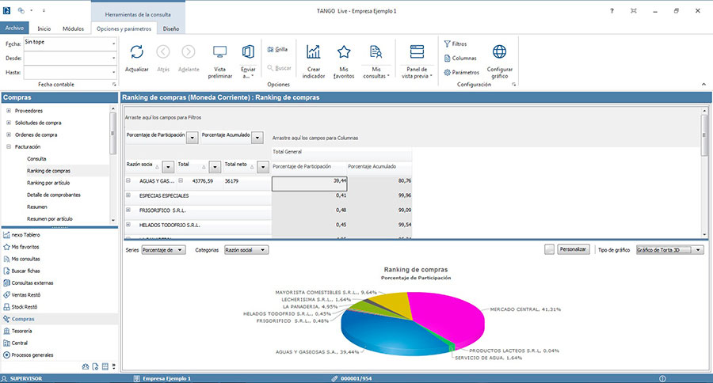713x383 pixels.
Task: Click the Personalizar button
Action: 574,249
